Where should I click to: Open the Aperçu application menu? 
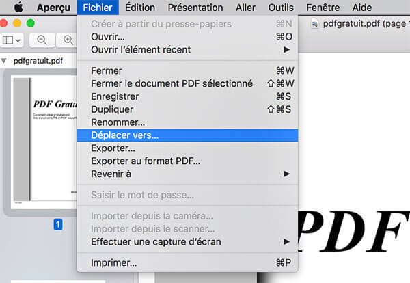[x=53, y=8]
